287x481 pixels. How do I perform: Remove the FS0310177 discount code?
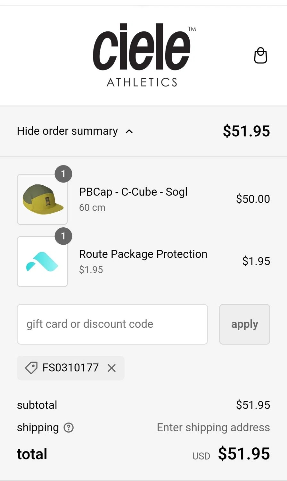pyautogui.click(x=111, y=368)
